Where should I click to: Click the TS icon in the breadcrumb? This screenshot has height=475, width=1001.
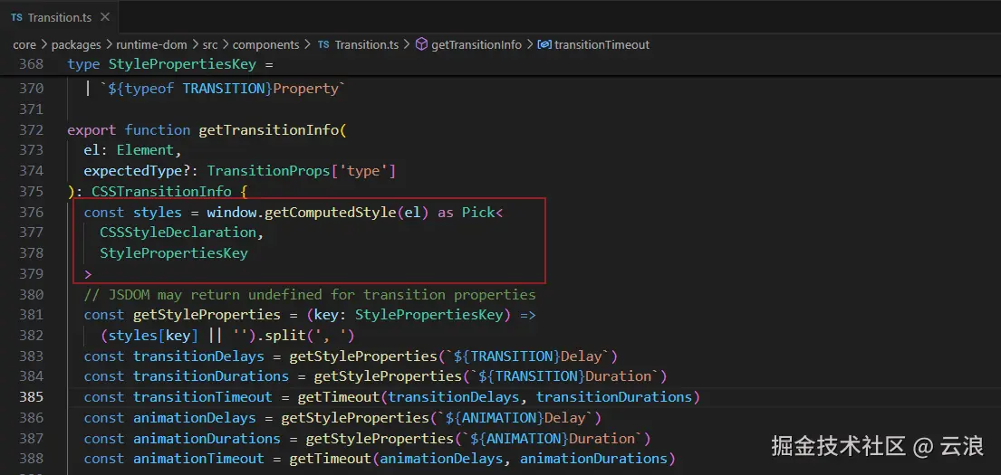323,44
